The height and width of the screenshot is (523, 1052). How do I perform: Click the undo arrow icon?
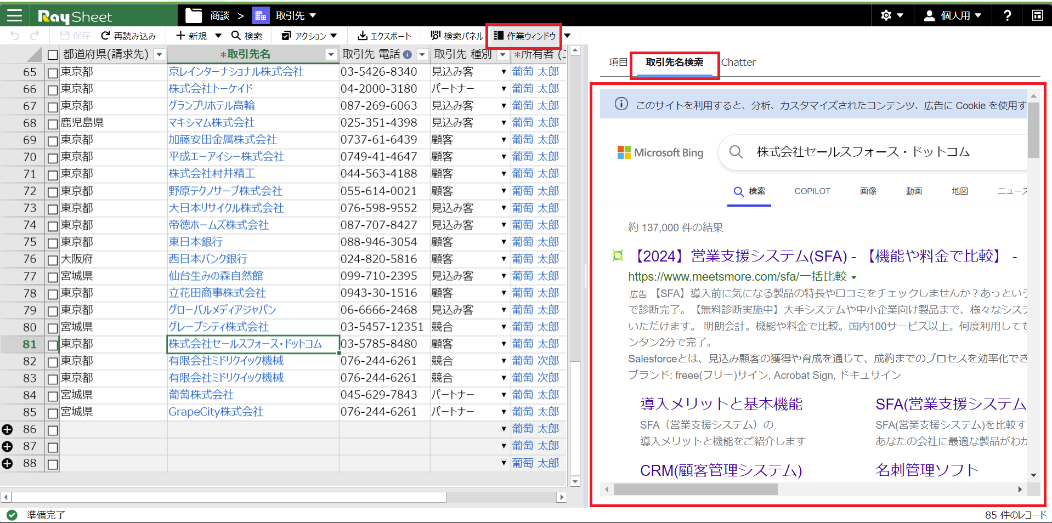15,36
